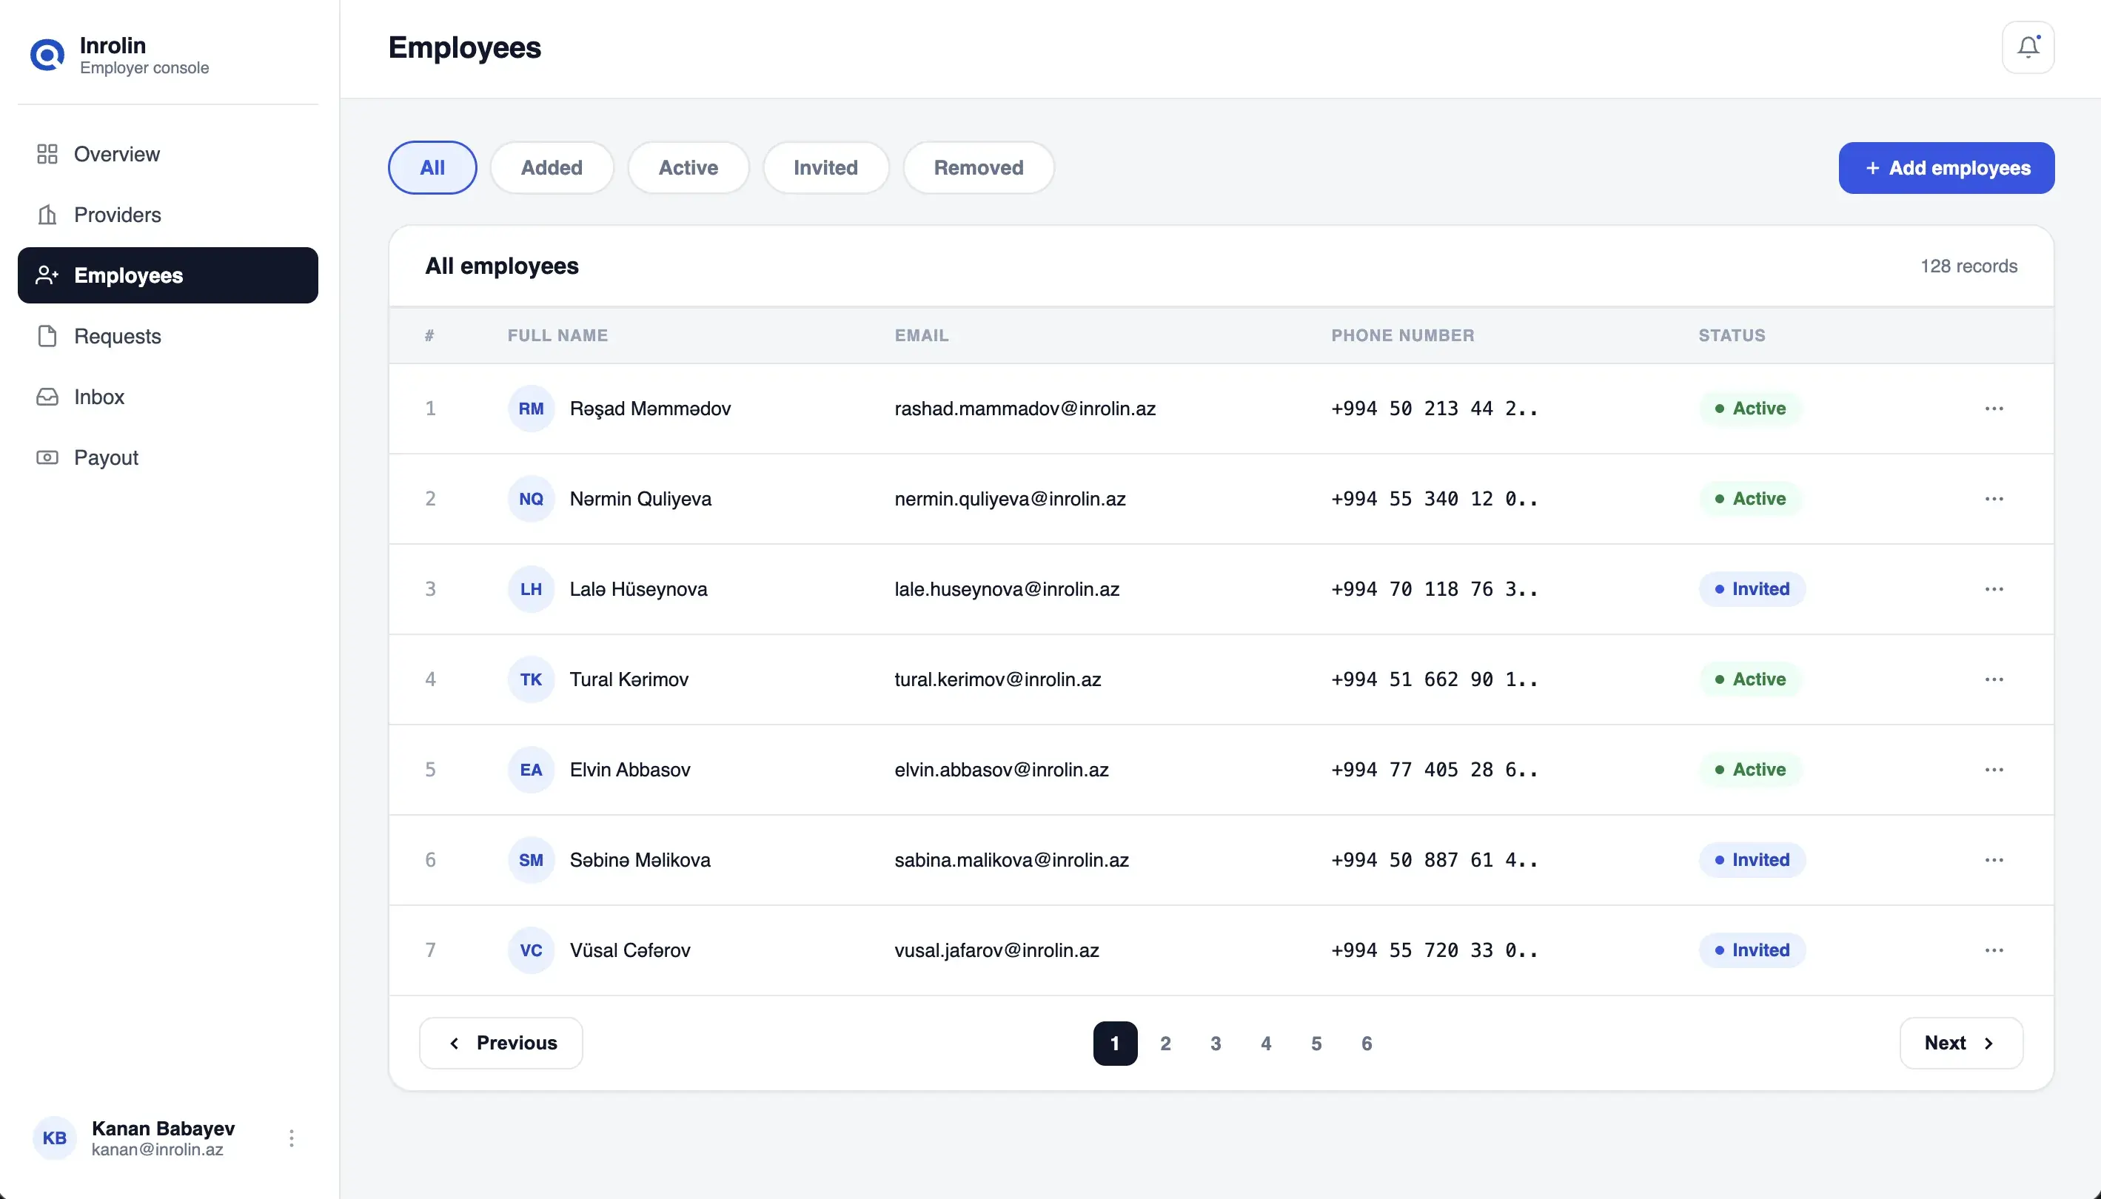The height and width of the screenshot is (1199, 2101).
Task: Open Providers in the sidebar
Action: (x=168, y=215)
